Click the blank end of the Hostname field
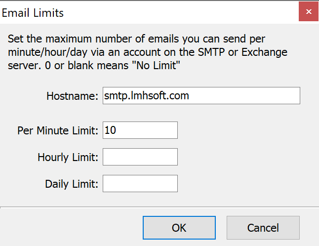The height and width of the screenshot is (246, 319). (x=244, y=96)
